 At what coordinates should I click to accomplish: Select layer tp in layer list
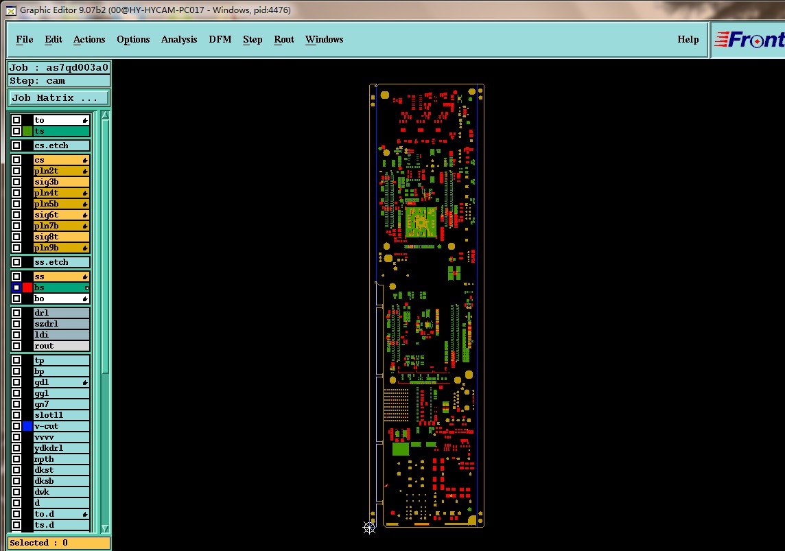pos(61,361)
